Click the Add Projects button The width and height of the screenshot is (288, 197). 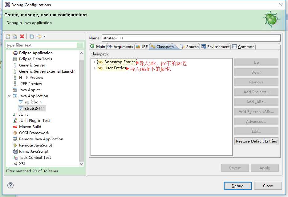[x=256, y=92]
